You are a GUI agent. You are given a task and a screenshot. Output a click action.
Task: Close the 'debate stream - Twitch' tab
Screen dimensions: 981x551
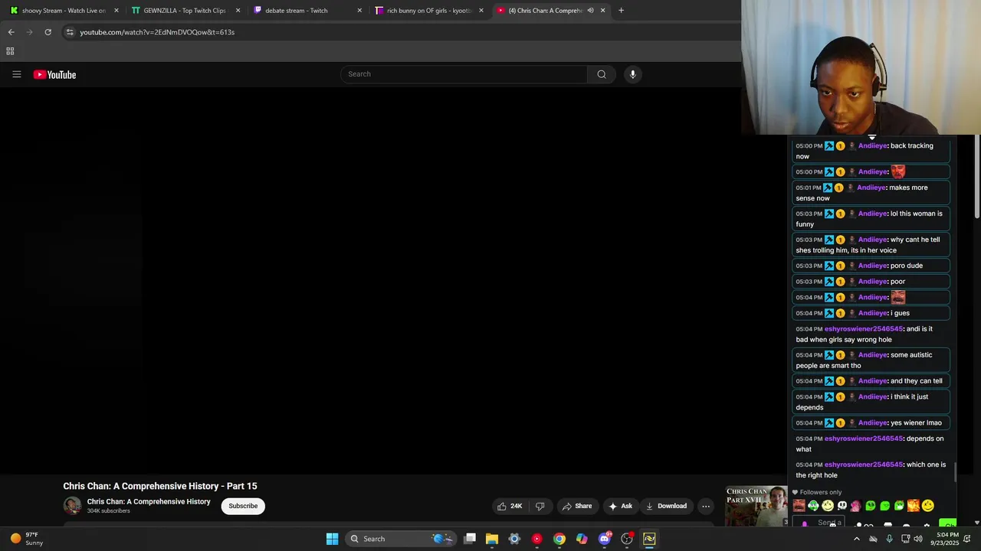(359, 11)
